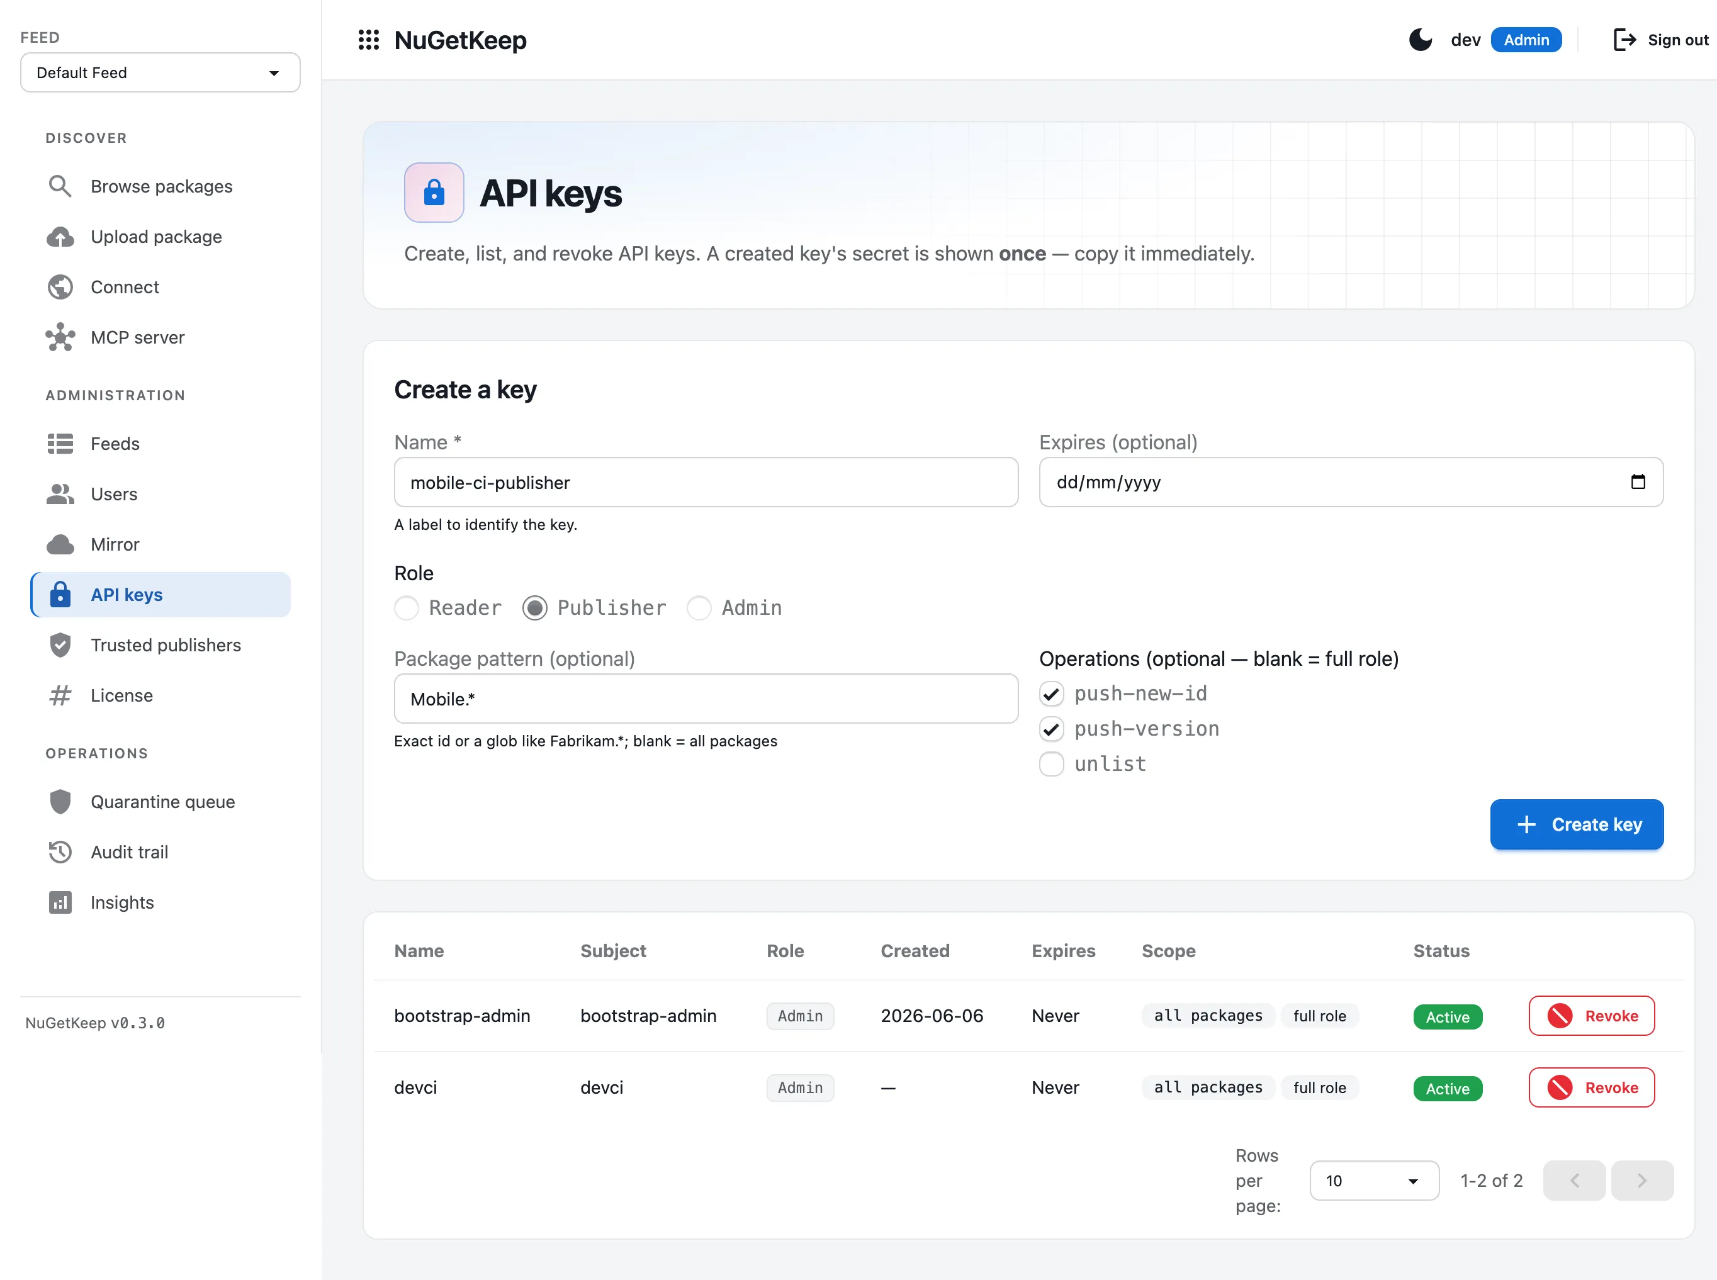Click the Browse packages magnifier icon
The height and width of the screenshot is (1280, 1717).
pos(60,186)
